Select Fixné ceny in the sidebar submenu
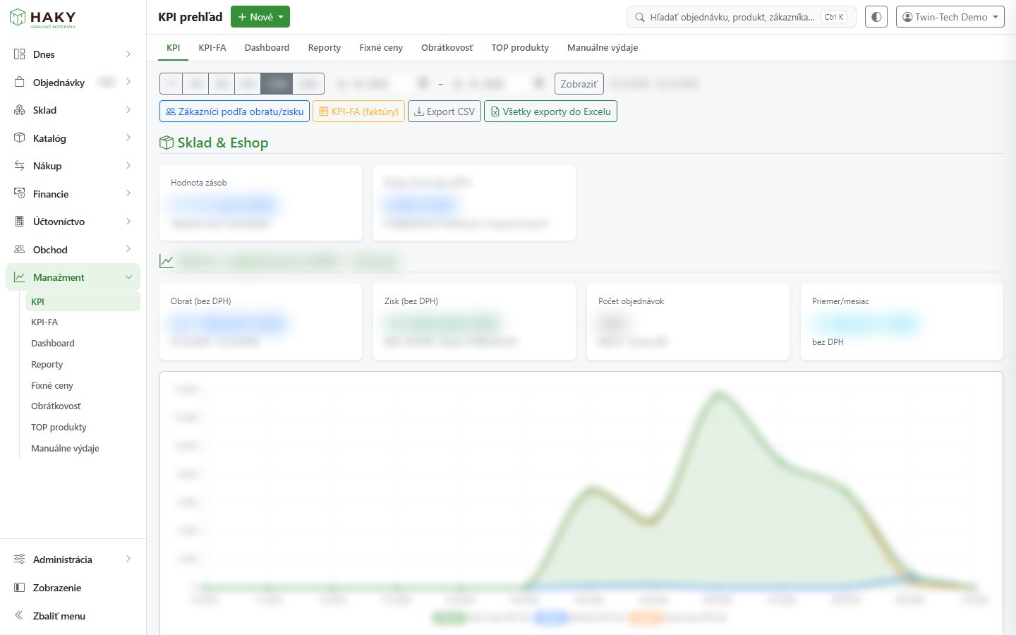This screenshot has height=635, width=1016. pyautogui.click(x=83, y=386)
